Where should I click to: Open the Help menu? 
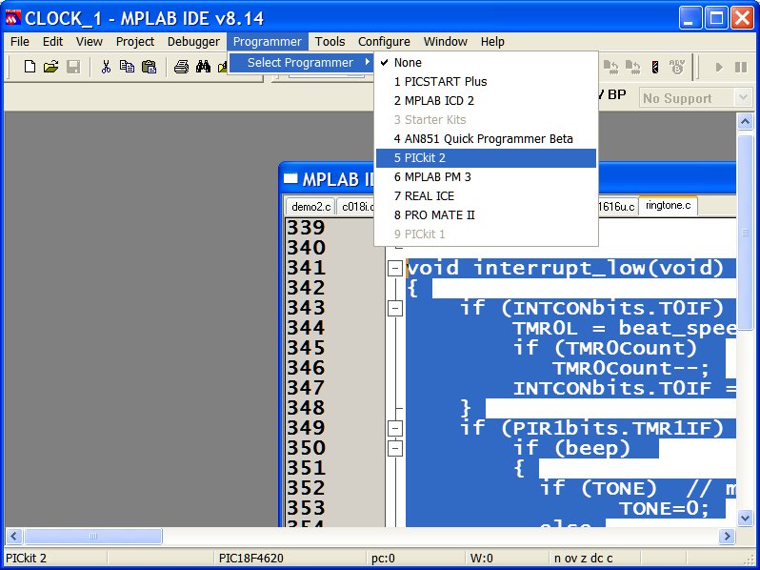pyautogui.click(x=492, y=42)
